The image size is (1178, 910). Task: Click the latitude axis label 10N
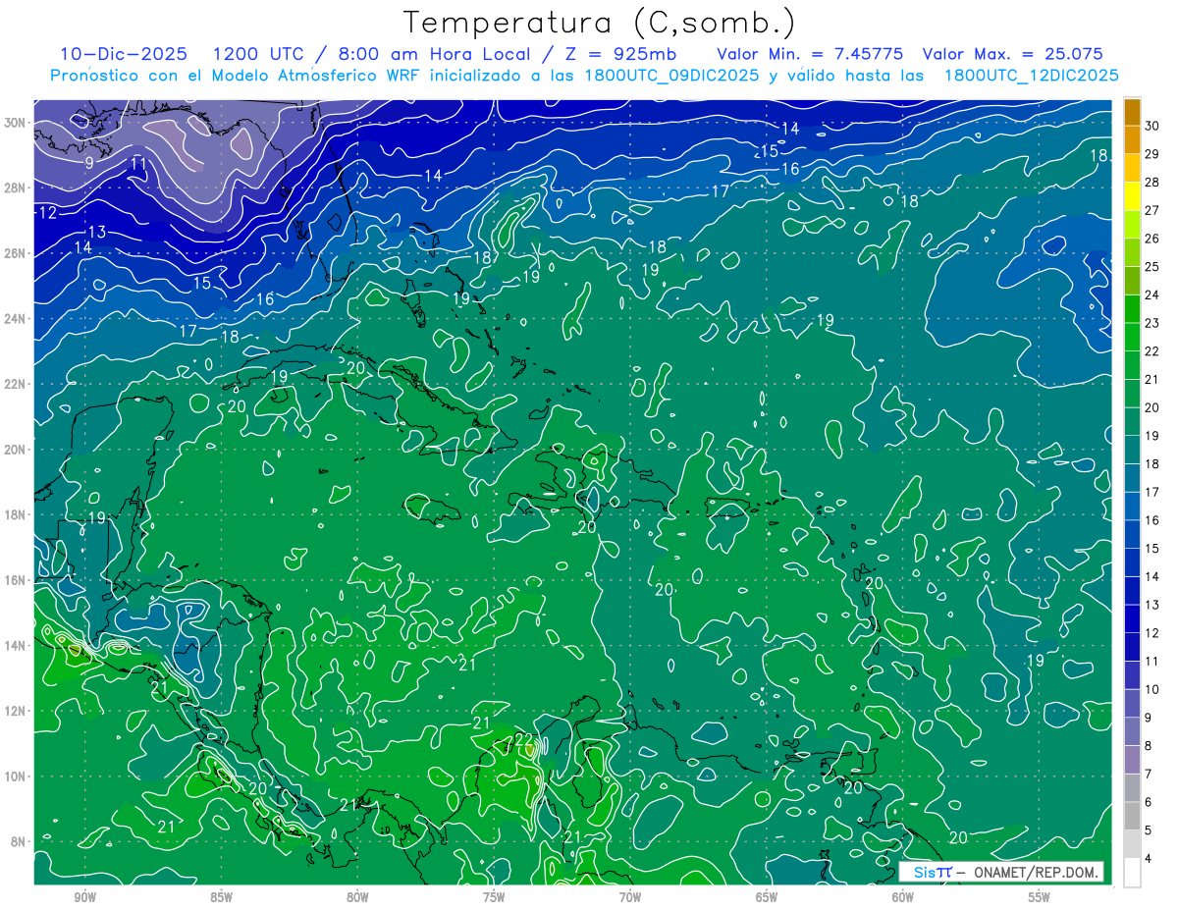click(16, 776)
